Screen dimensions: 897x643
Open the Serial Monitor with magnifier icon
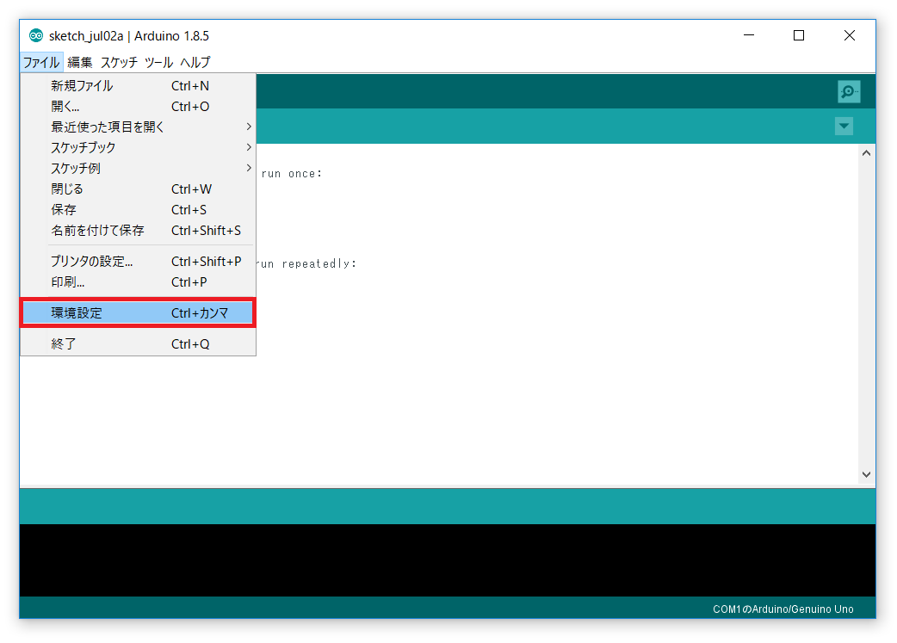(848, 91)
